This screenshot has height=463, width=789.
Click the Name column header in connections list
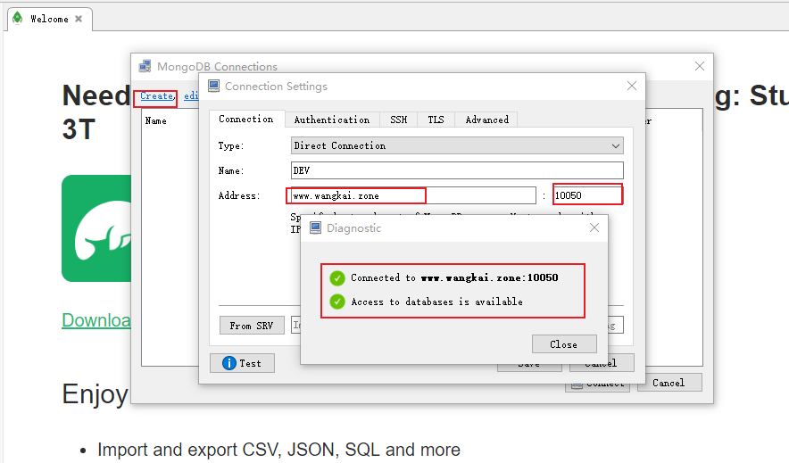156,121
